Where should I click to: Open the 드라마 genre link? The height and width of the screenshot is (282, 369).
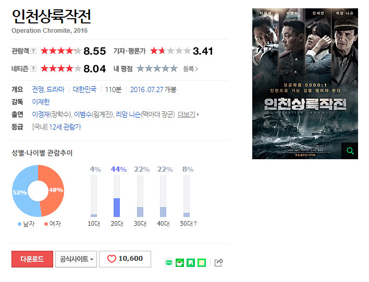[x=55, y=89]
